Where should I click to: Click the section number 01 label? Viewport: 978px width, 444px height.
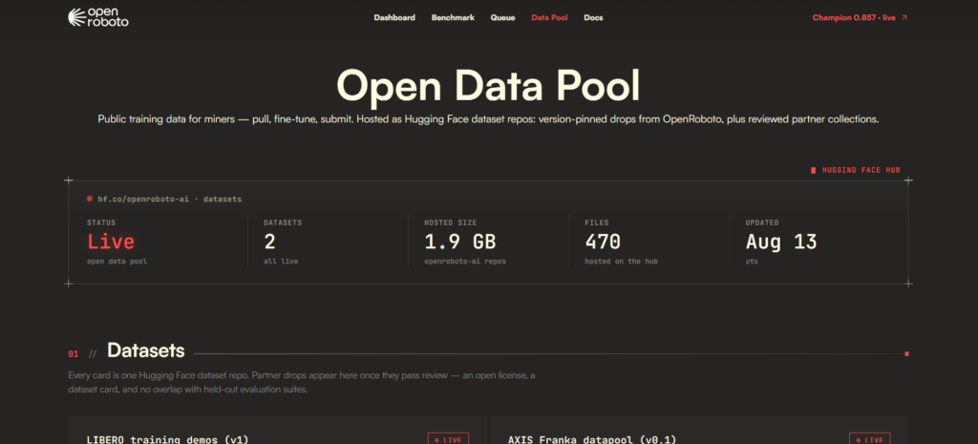pyautogui.click(x=74, y=354)
